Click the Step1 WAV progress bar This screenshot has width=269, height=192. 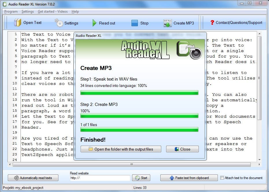click(x=139, y=93)
